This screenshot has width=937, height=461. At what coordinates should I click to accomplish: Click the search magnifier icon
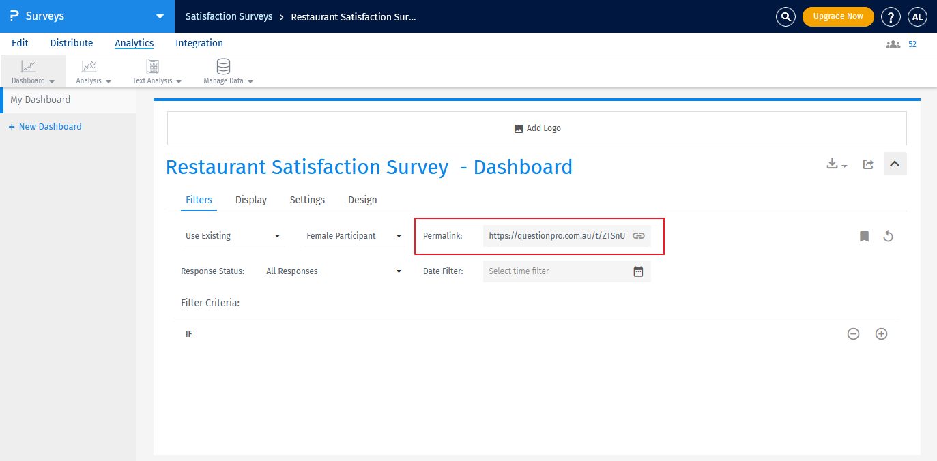pyautogui.click(x=786, y=17)
